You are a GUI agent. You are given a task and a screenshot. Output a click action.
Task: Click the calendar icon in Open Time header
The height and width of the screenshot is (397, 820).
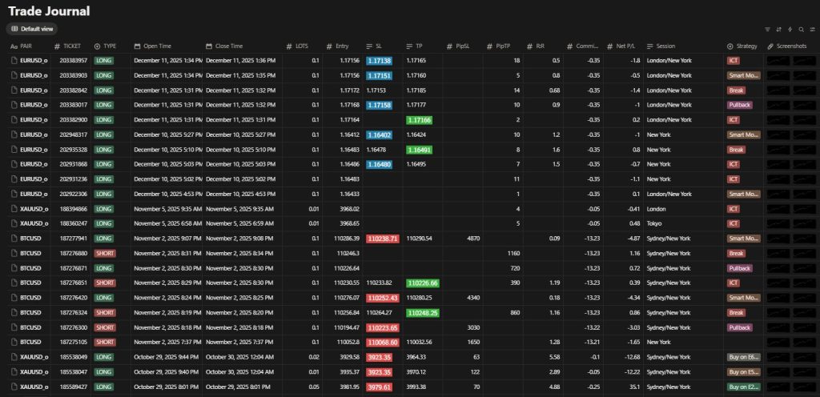pyautogui.click(x=137, y=46)
